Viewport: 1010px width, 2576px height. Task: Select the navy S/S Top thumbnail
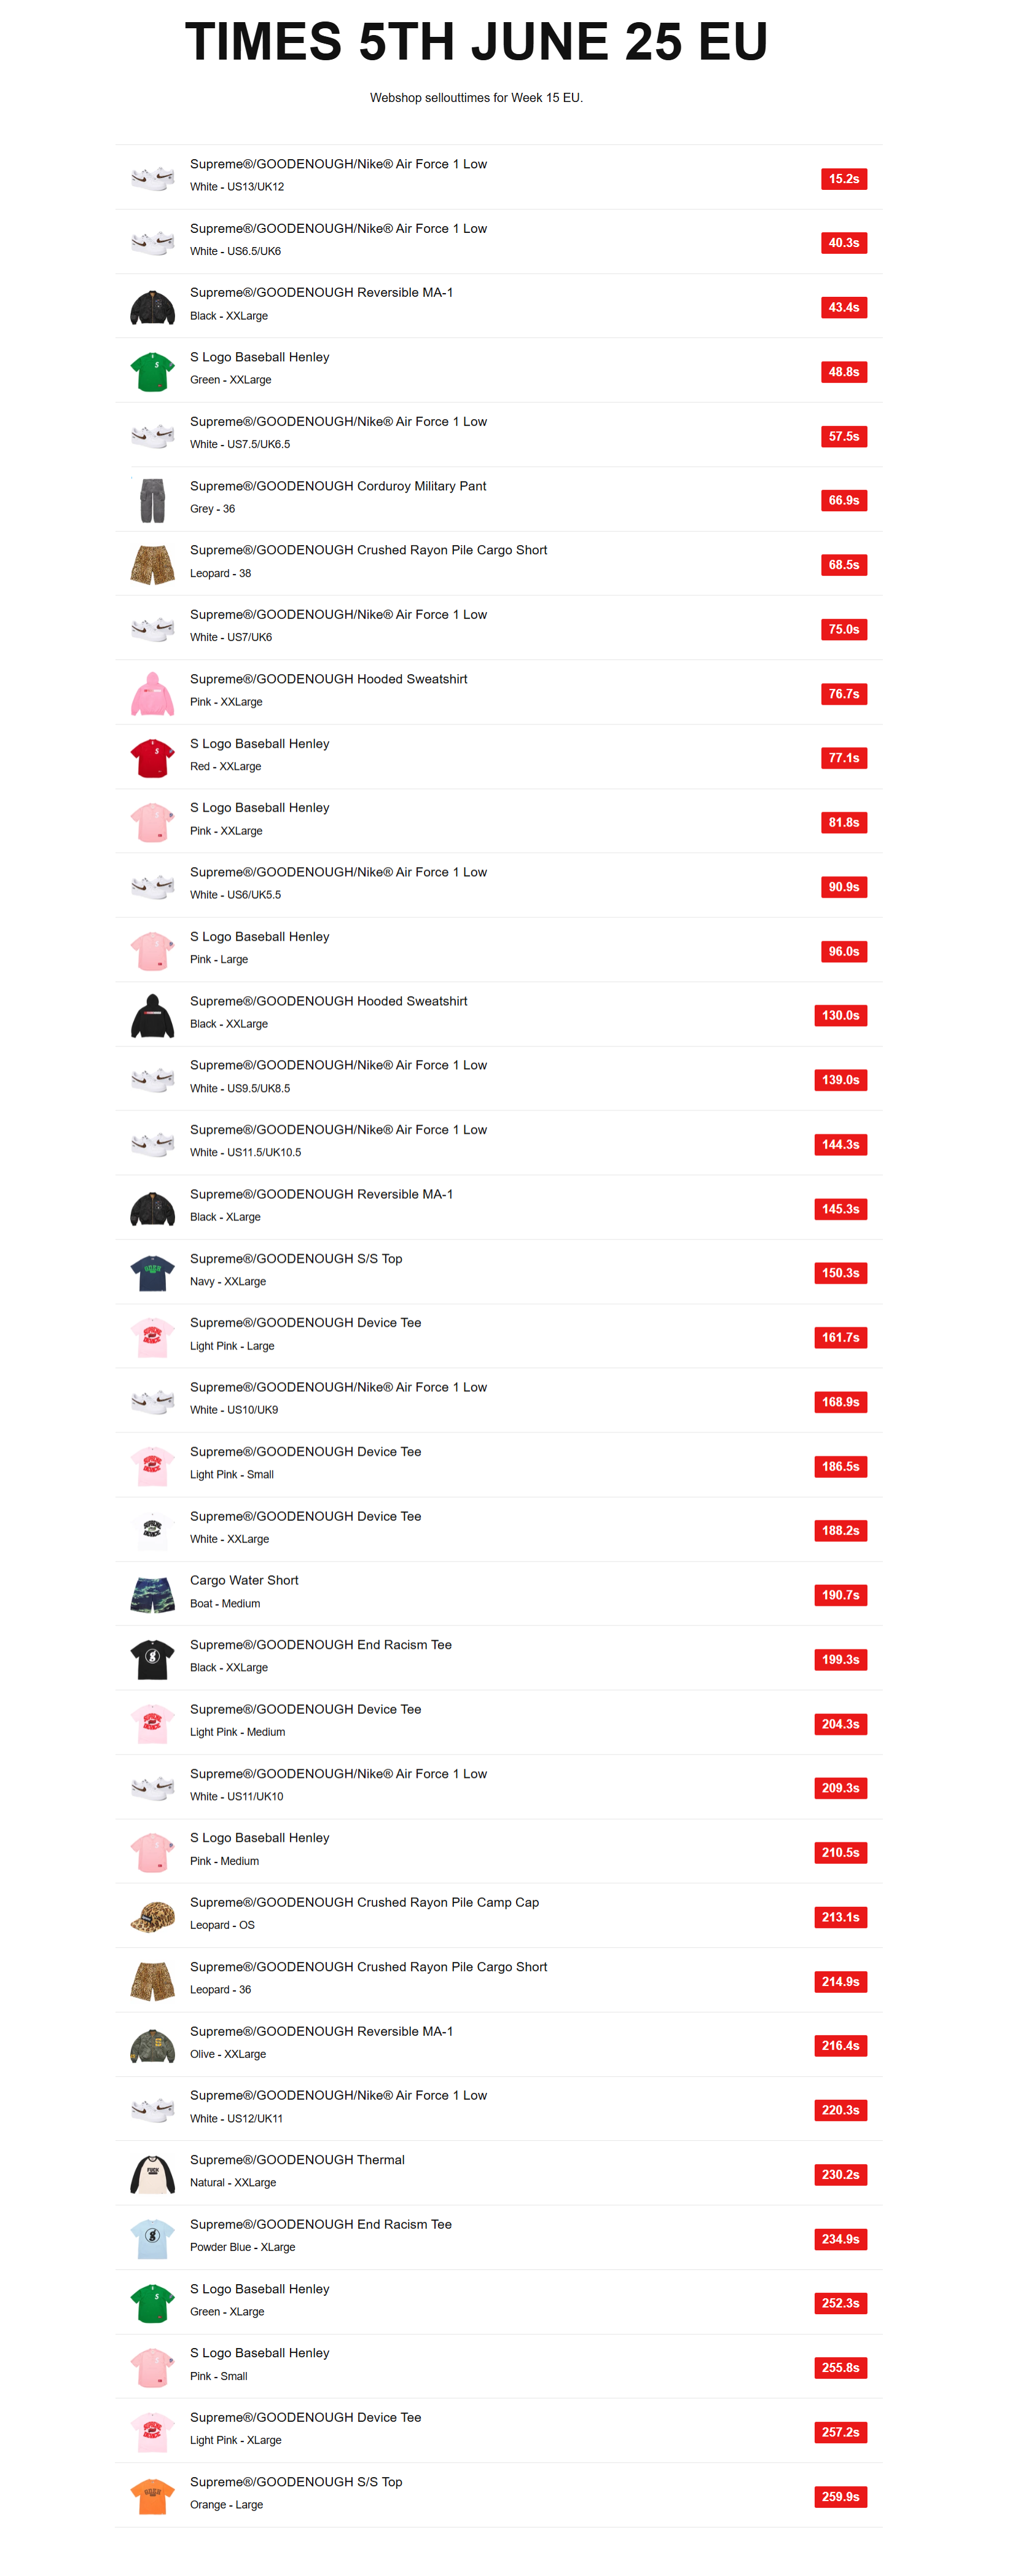pos(152,1273)
